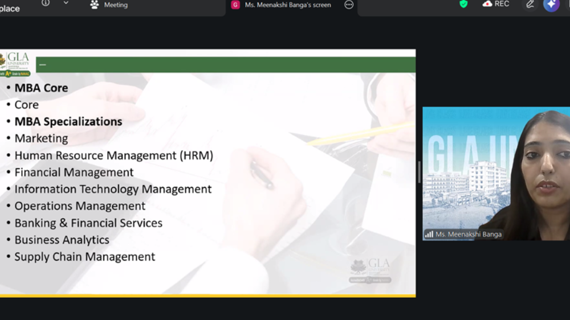The image size is (570, 320).
Task: Click Ms. Meenakshi Banga's video thumbnail
Action: tap(496, 174)
